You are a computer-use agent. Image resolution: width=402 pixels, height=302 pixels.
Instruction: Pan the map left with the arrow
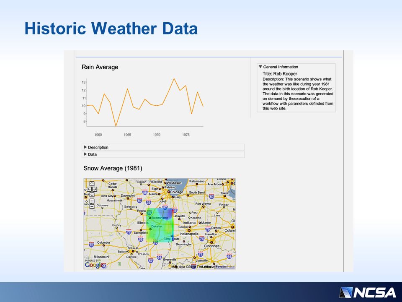(89, 189)
